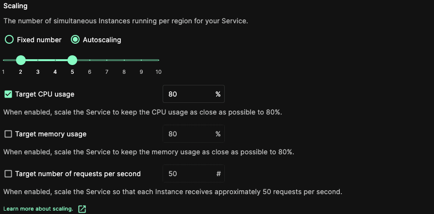Click the Target number of requests label text
This screenshot has width=434, height=214.
[78, 174]
